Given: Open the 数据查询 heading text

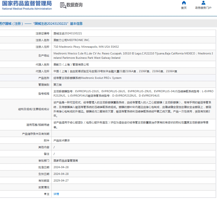Looking at the screenshot, I should coord(74,5).
